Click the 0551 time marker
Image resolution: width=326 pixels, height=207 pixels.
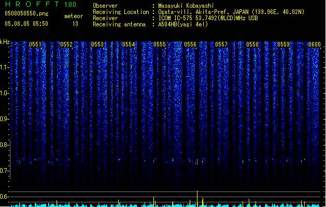(35, 45)
